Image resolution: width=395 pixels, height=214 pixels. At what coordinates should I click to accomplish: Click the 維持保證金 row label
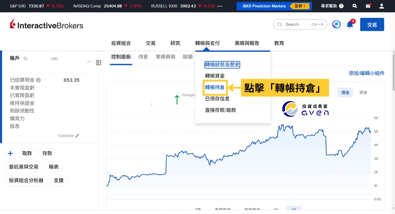pyautogui.click(x=22, y=103)
